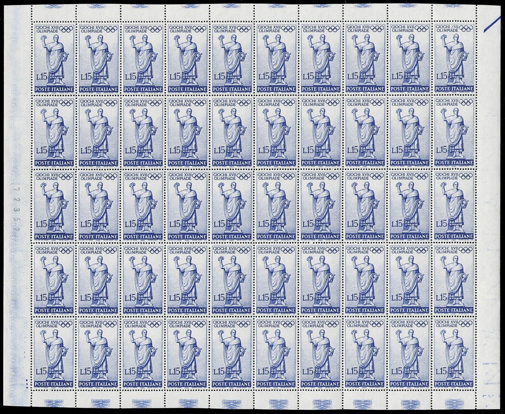Click Olympic rings on the bottom-left stamp

coord(65,324)
